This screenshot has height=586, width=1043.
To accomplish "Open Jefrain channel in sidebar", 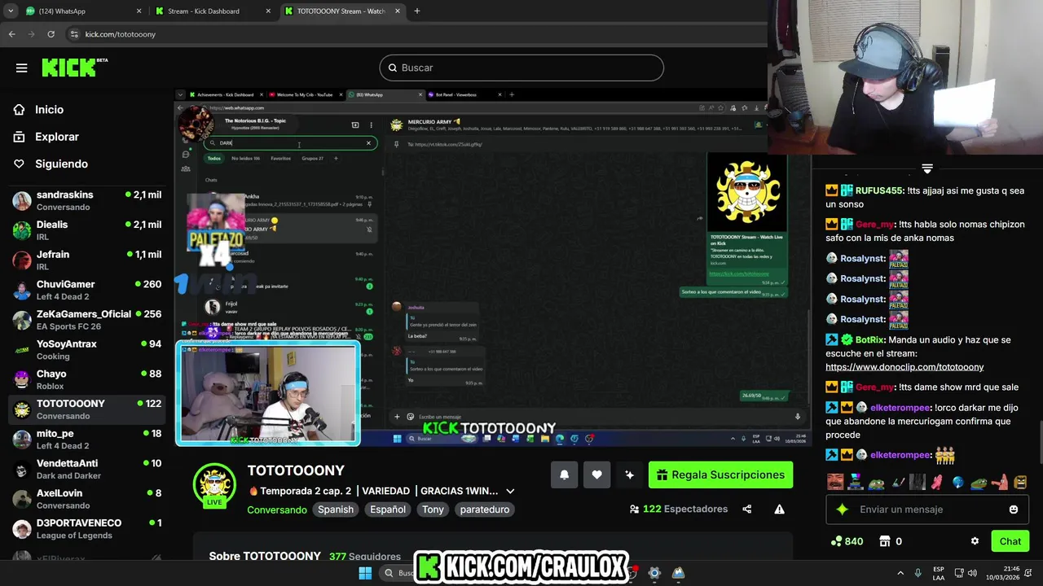I will (86, 260).
